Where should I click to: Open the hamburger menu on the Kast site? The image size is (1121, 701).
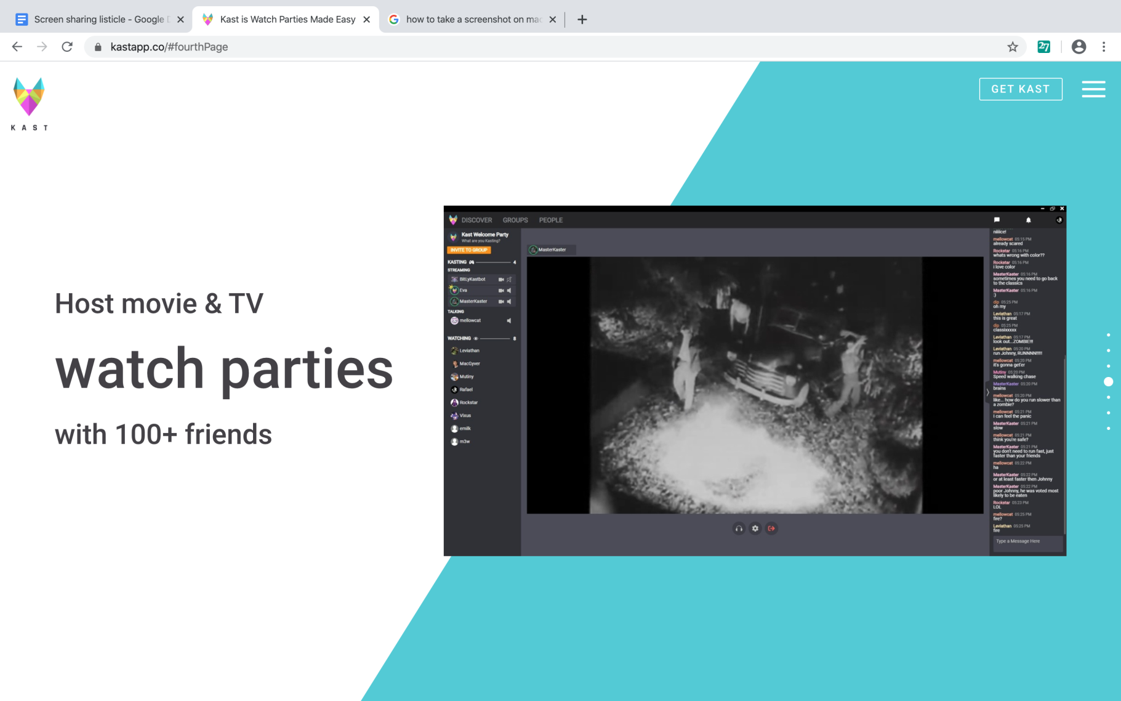[x=1094, y=89]
